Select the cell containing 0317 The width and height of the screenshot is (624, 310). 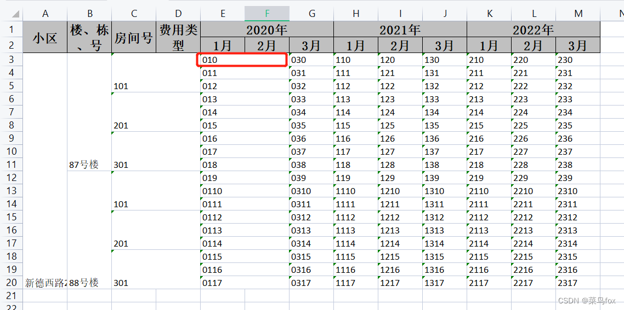point(311,283)
